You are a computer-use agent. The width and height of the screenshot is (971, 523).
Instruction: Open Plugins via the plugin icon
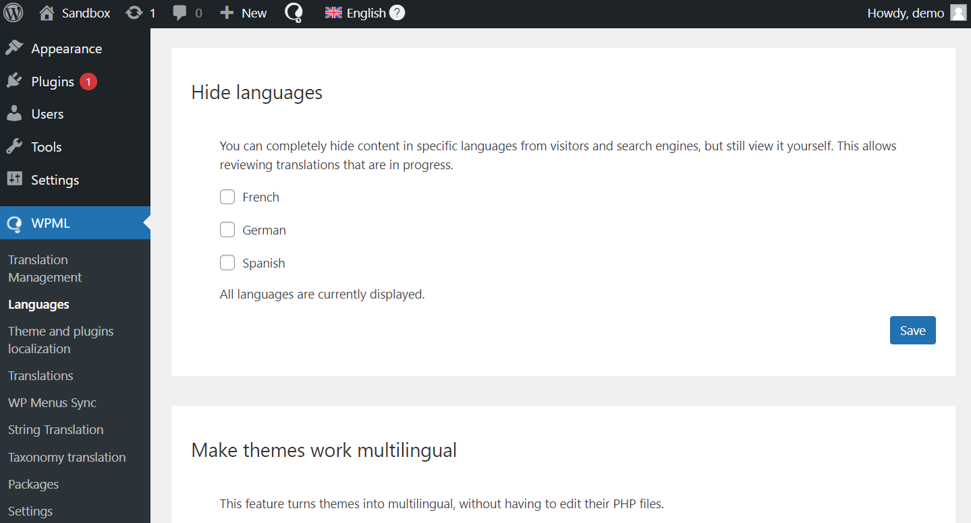(x=15, y=80)
